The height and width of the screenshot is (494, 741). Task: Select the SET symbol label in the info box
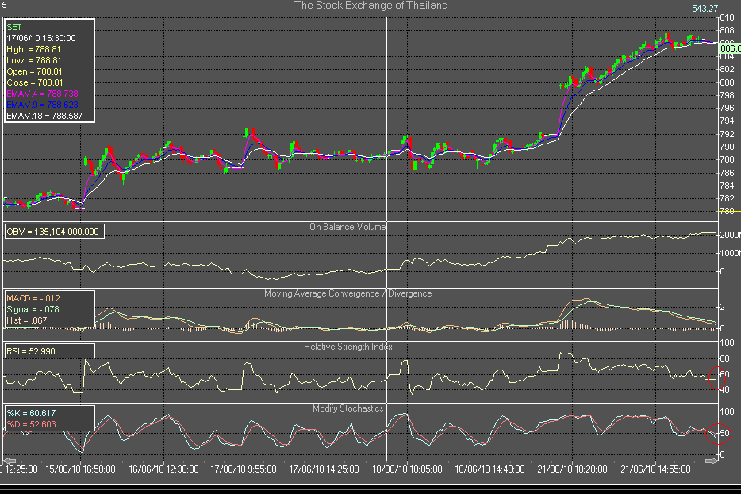14,28
